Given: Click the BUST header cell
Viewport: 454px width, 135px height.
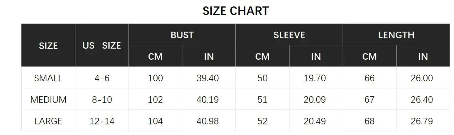Looking at the screenshot, I should click(182, 35).
